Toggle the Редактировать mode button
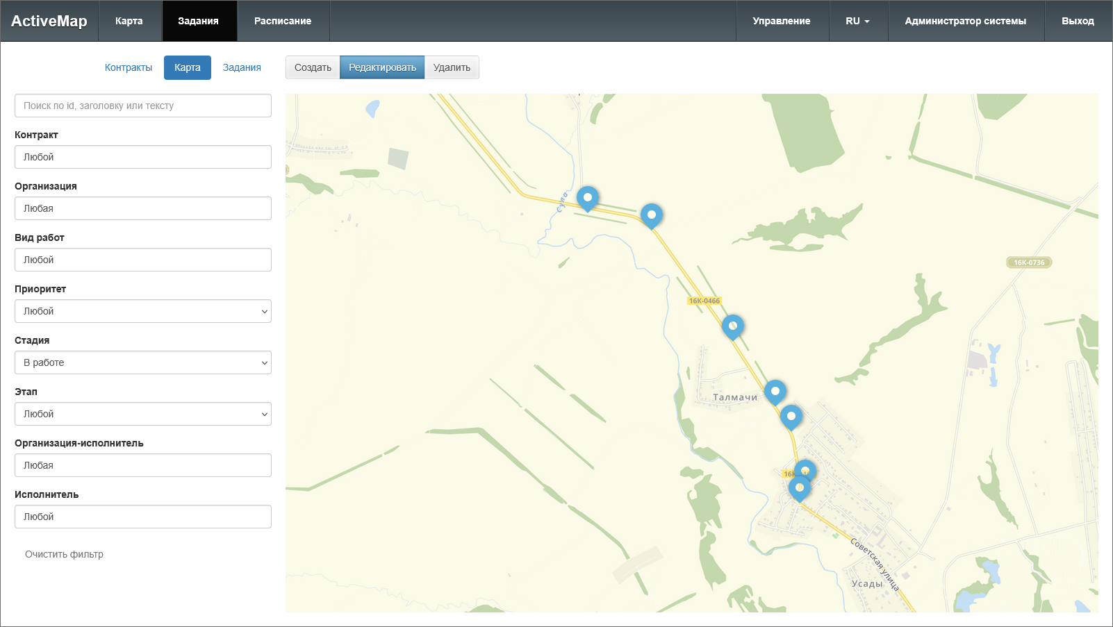 (x=382, y=67)
